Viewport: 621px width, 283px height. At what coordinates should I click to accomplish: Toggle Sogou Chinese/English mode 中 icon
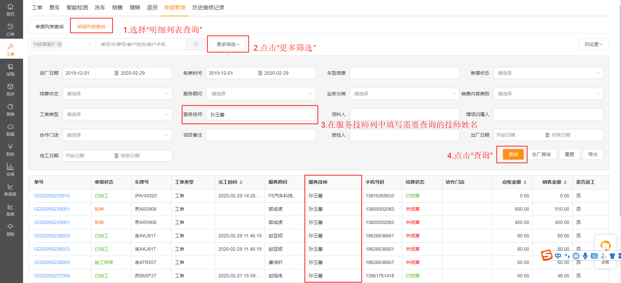558,256
